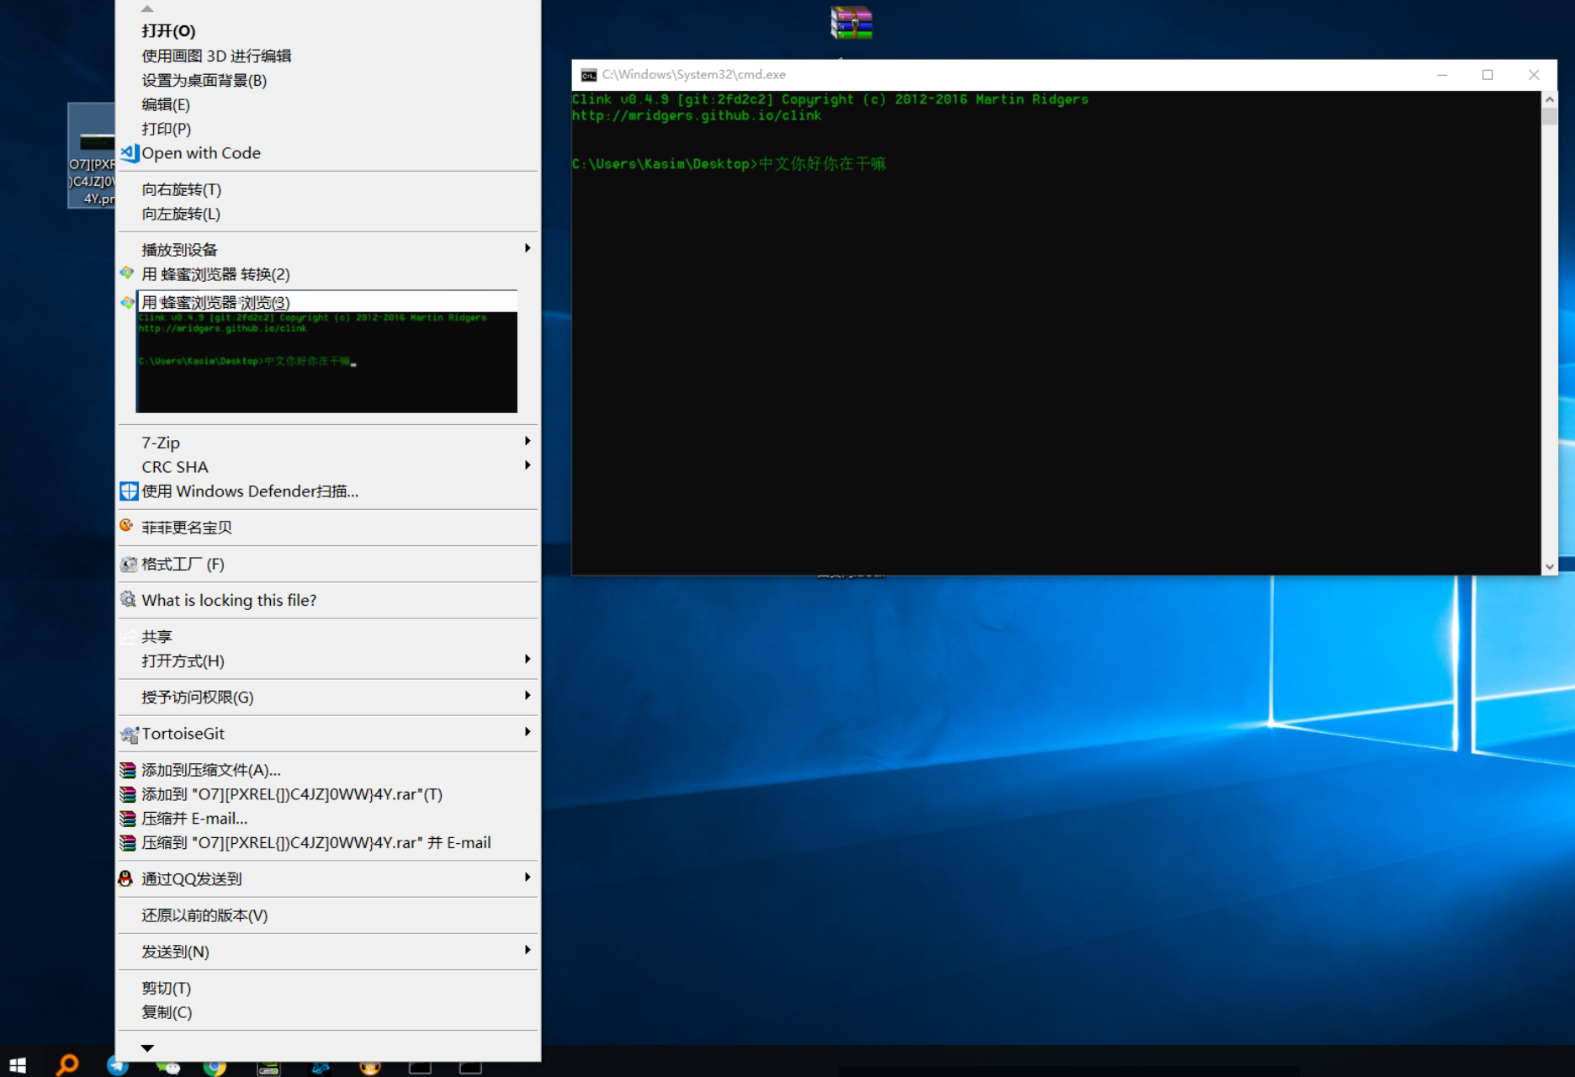Click 使用 Windows Defender扫描...
Viewport: 1575px width, 1077px height.
pos(328,491)
